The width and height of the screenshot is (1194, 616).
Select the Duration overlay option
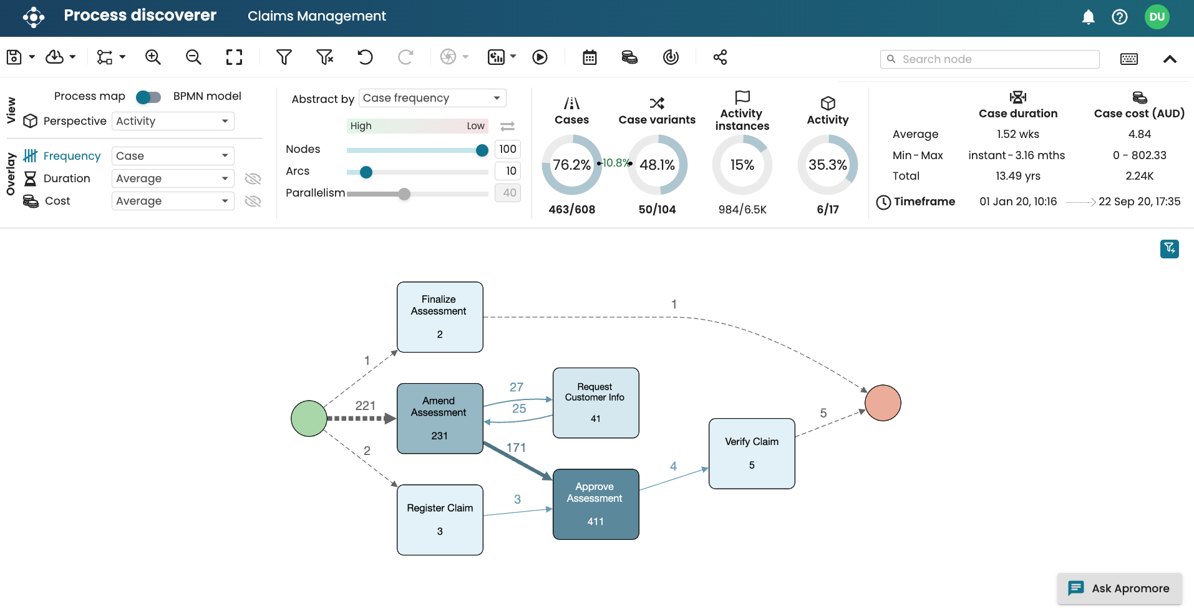click(67, 178)
